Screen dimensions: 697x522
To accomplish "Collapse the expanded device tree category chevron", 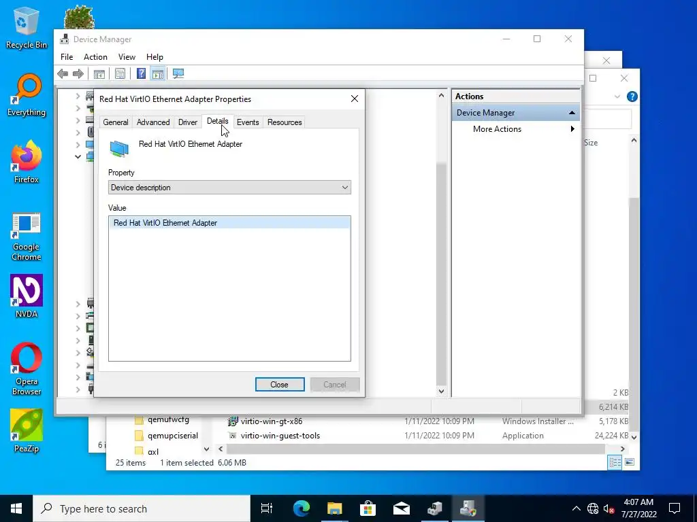I will (x=78, y=156).
